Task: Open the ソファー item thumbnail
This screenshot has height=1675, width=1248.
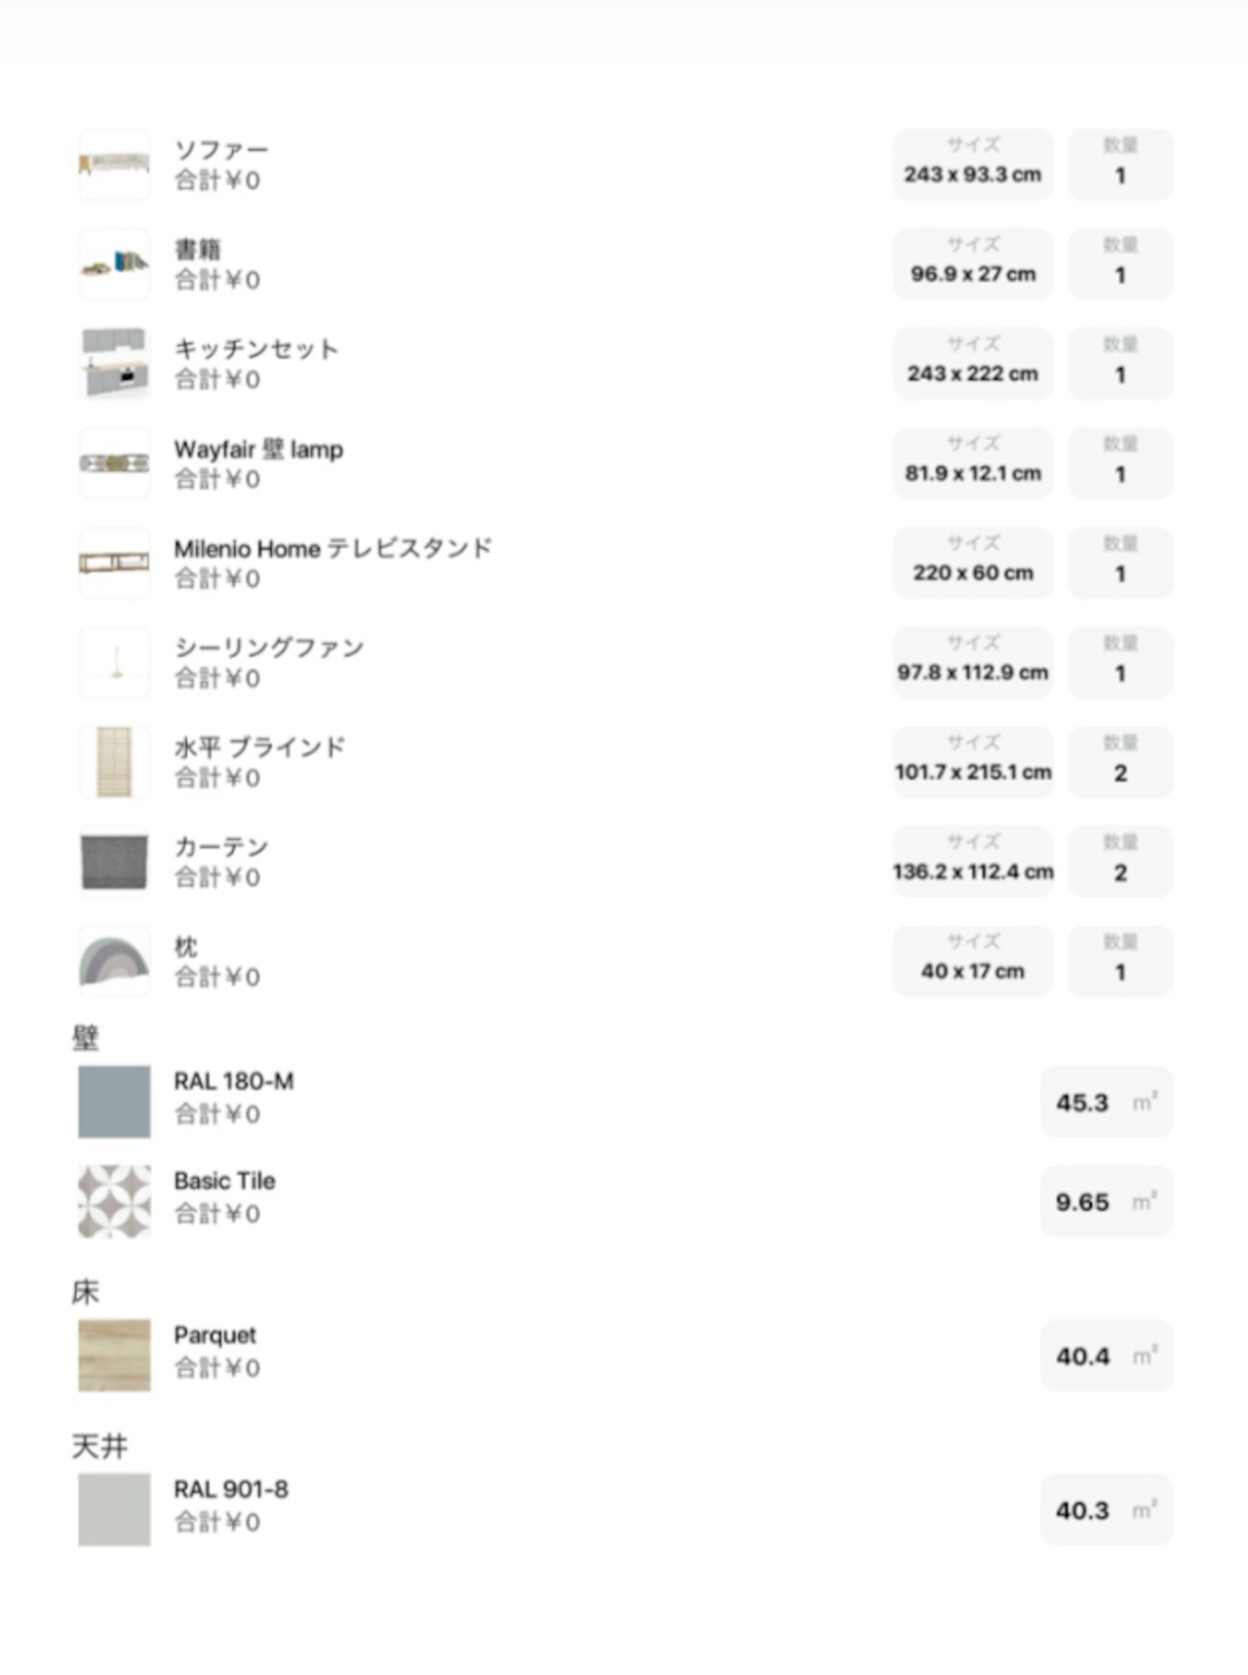Action: (114, 165)
